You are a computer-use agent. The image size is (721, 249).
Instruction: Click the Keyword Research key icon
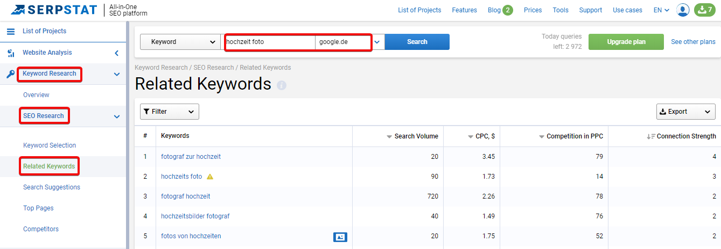10,74
